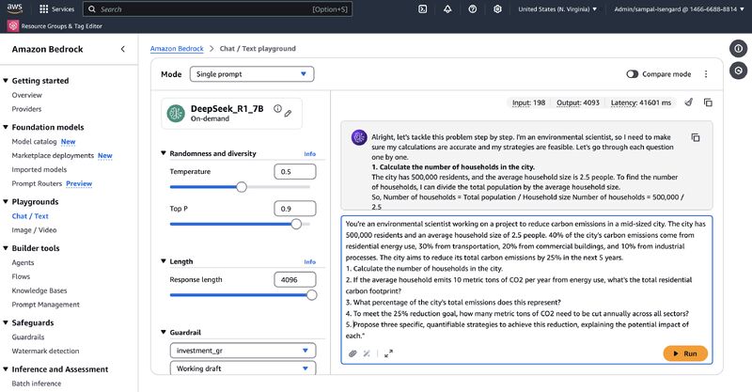Go to Image / Video playground
The width and height of the screenshot is (752, 392).
(34, 229)
